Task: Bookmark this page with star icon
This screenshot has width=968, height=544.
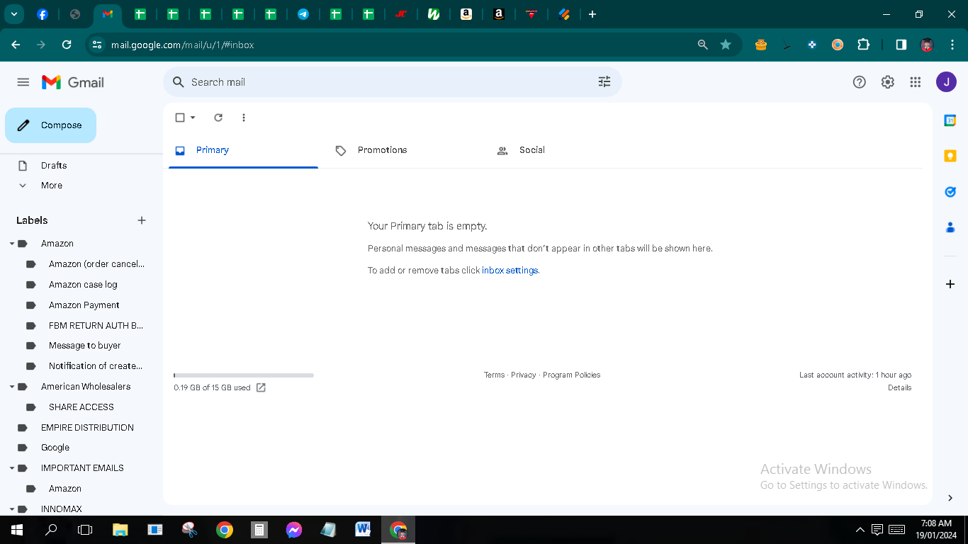Action: (x=726, y=45)
